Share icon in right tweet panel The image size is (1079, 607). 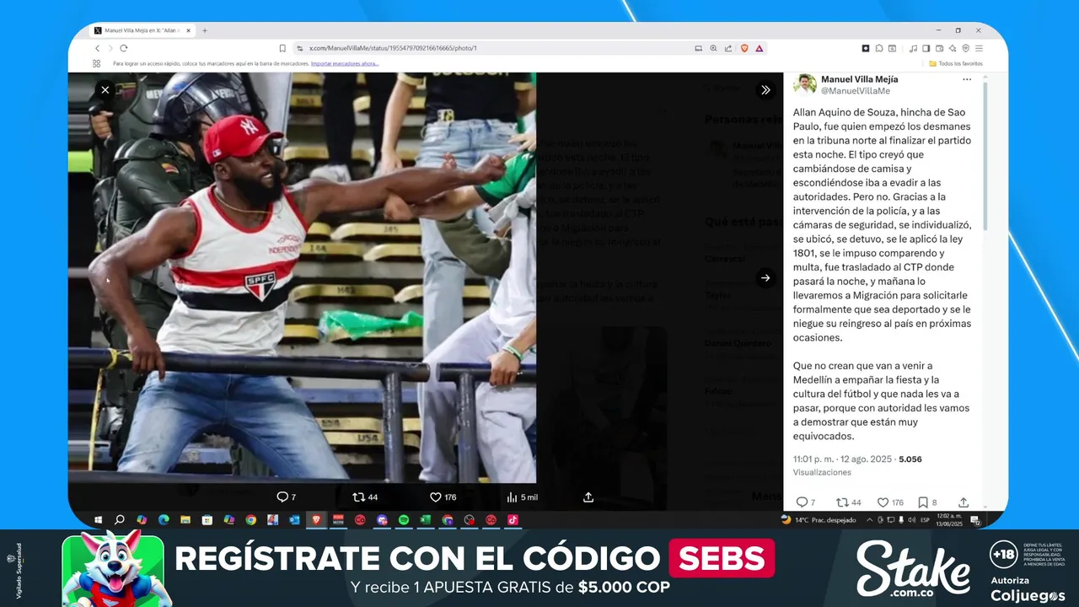tap(964, 502)
